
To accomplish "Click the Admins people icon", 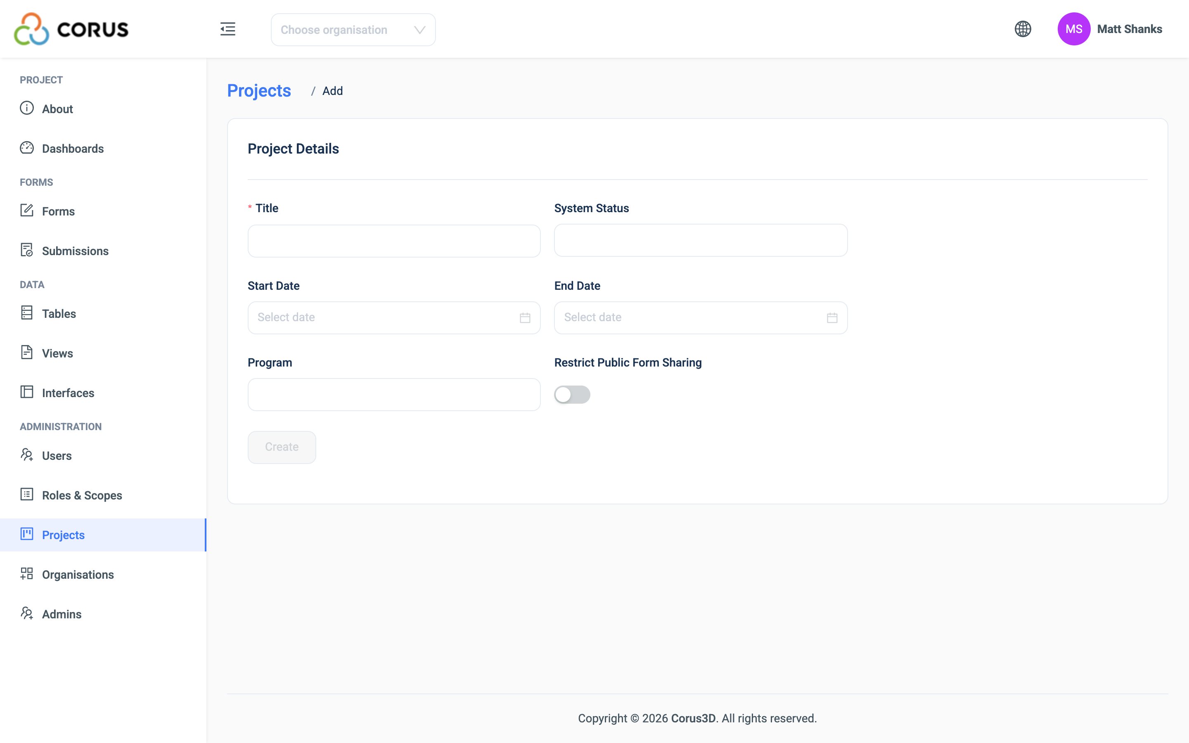I will [x=26, y=614].
